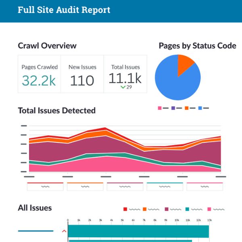The height and width of the screenshot is (242, 242).
Task: Open the New Issues 110 card
Action: 82,74
